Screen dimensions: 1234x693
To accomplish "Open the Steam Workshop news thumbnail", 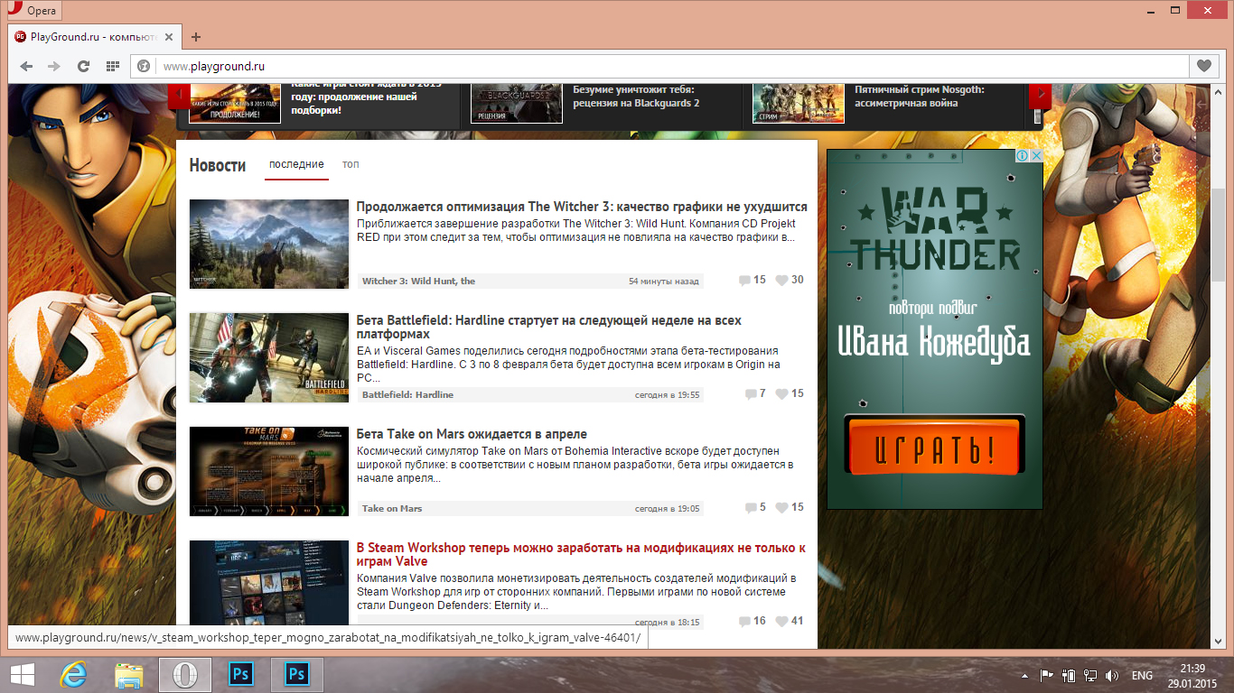I will point(269,582).
